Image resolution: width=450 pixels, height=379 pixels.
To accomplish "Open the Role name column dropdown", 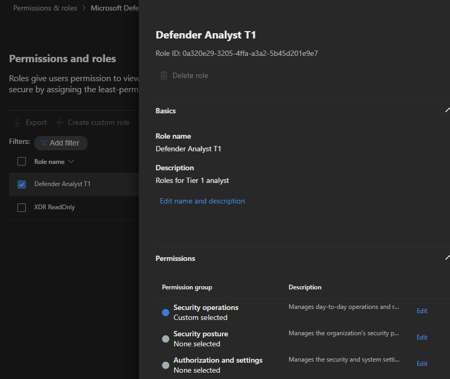I will pyautogui.click(x=71, y=161).
